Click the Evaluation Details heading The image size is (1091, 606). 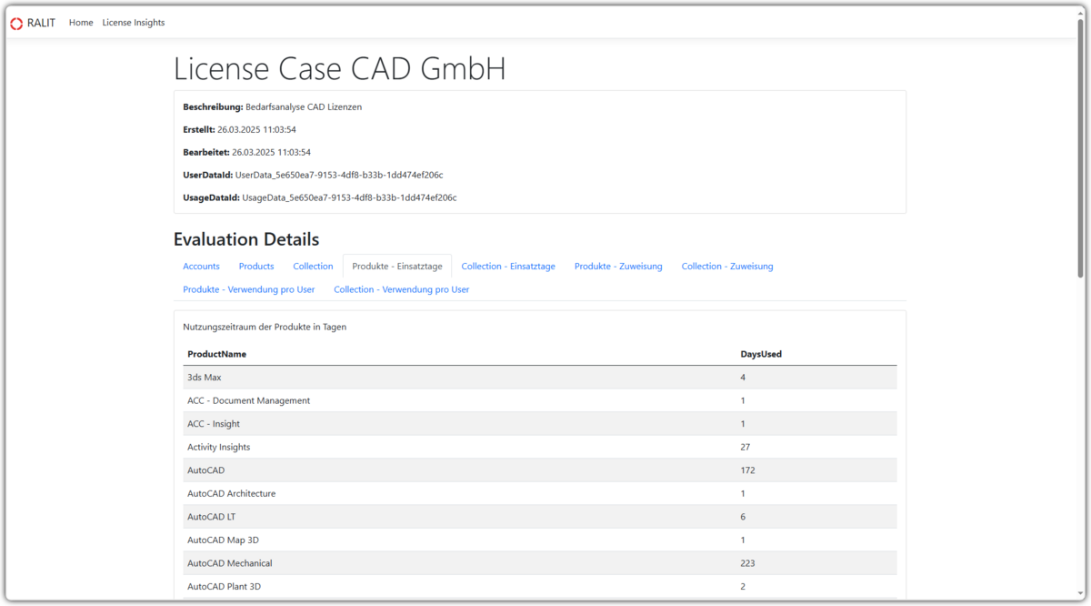(x=246, y=239)
